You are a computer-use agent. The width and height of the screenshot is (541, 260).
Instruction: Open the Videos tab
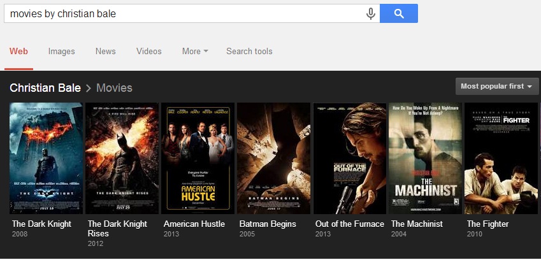coord(148,52)
